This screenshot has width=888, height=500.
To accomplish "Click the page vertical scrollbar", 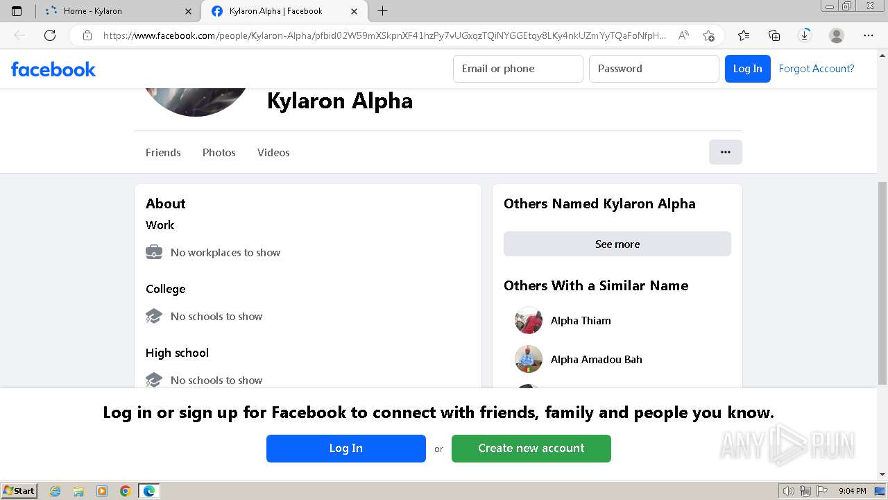I will coord(882,283).
